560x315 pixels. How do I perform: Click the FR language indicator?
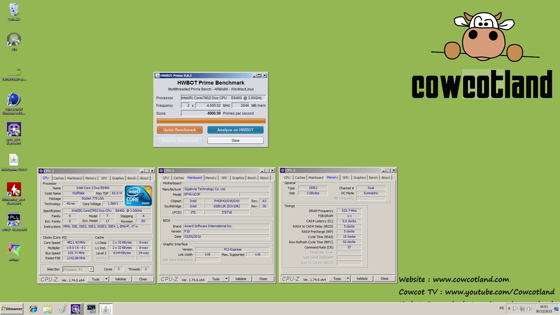point(501,308)
